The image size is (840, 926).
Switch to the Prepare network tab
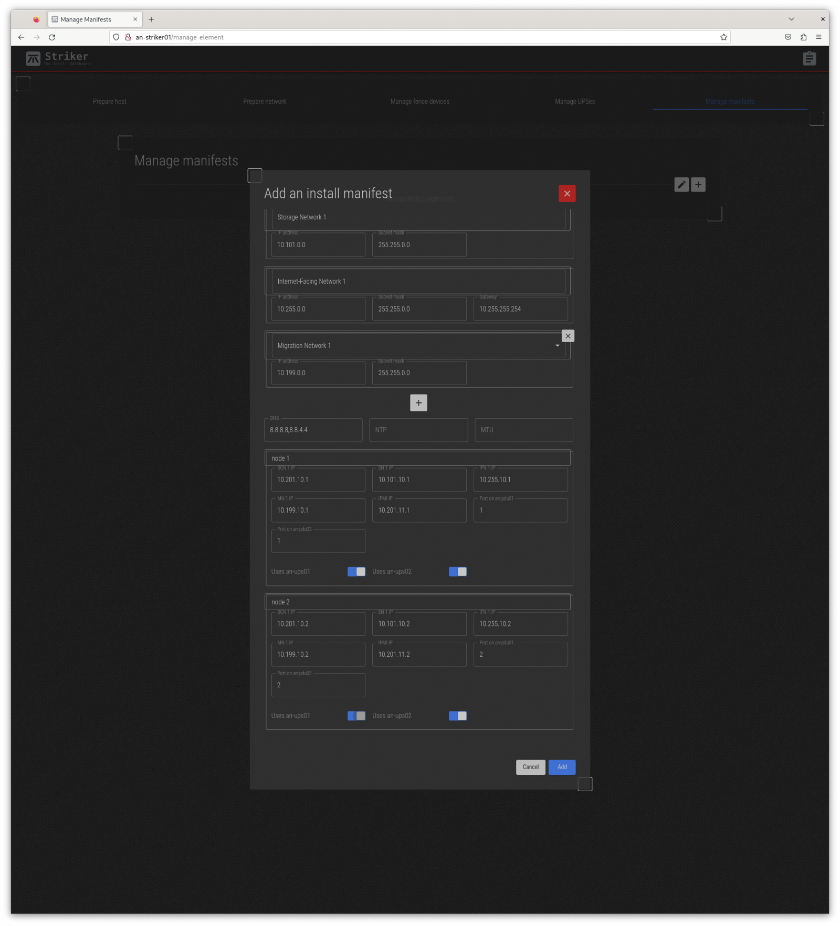click(x=265, y=102)
